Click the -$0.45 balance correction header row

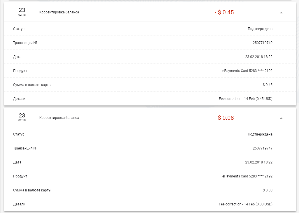tap(150, 12)
